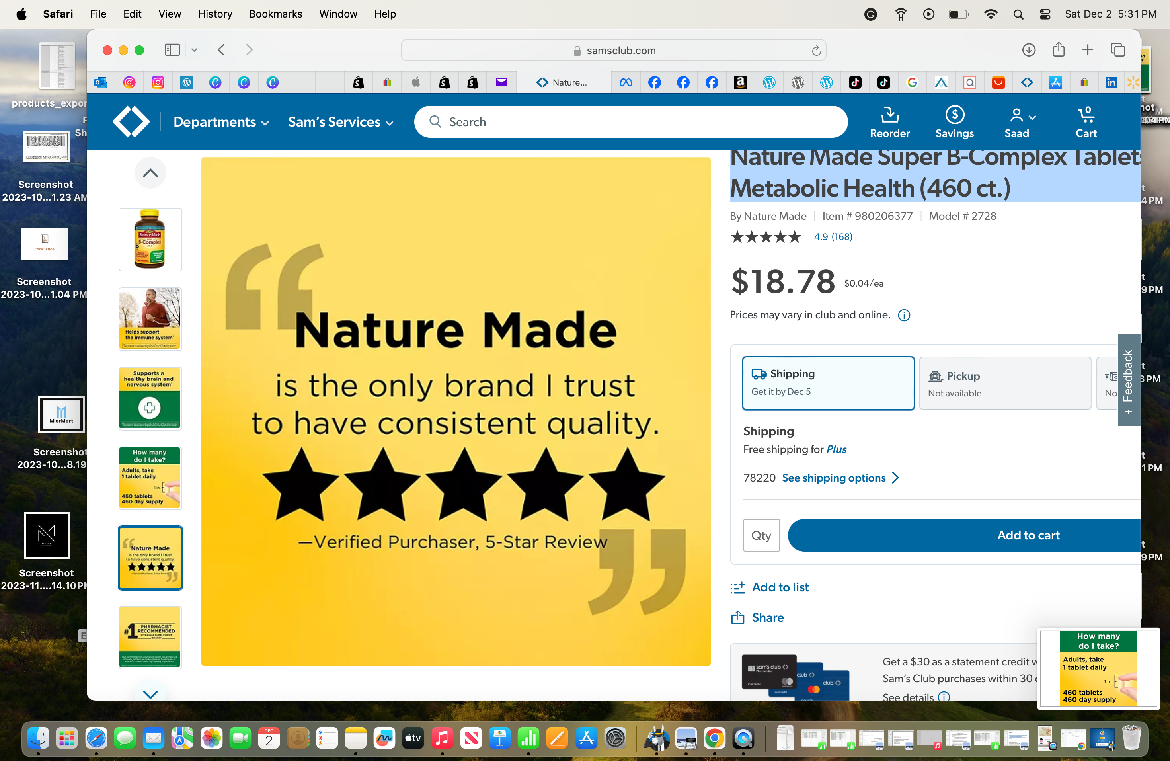Click in the Sam's Club search field
The image size is (1170, 761).
(631, 122)
